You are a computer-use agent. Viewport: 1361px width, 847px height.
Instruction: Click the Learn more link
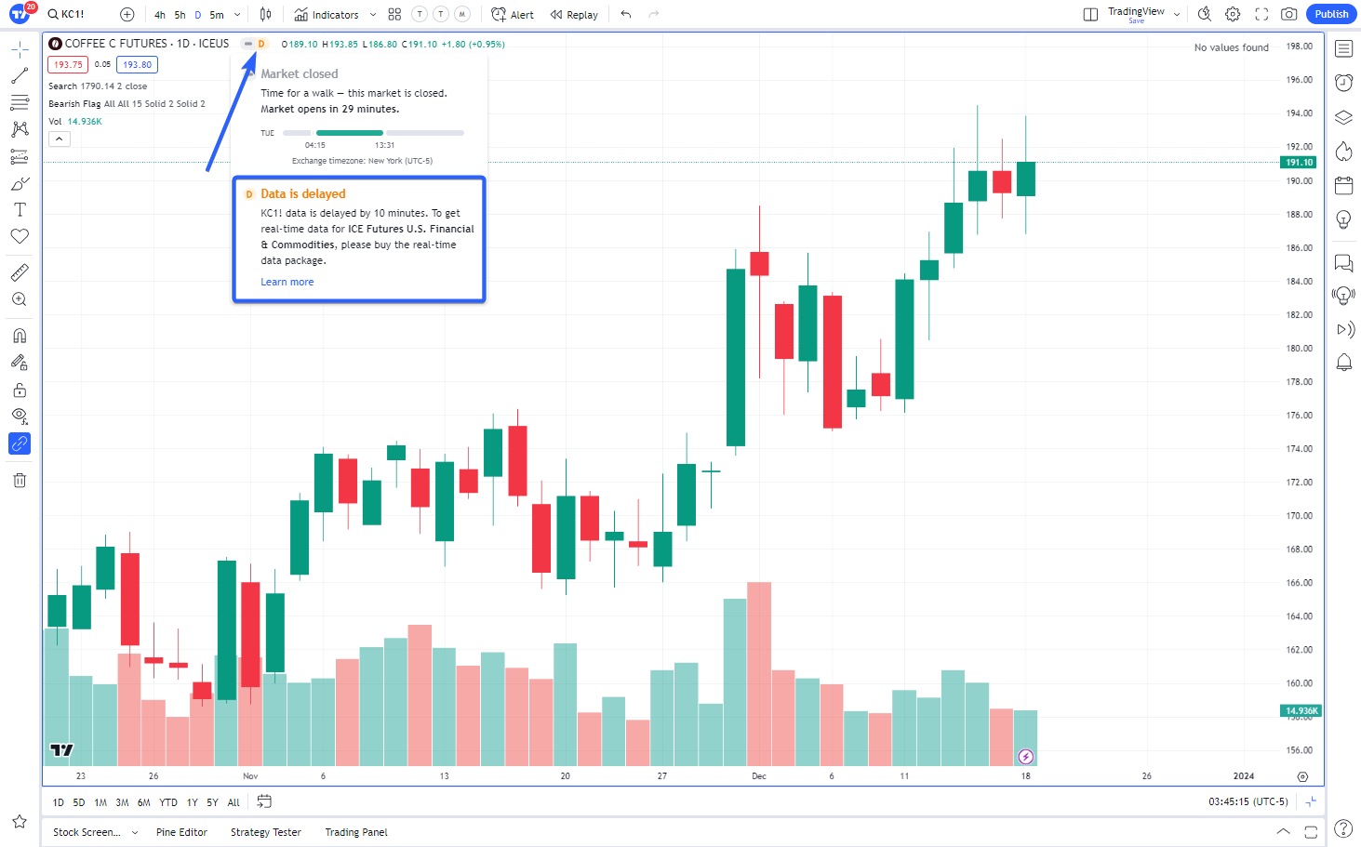tap(287, 282)
